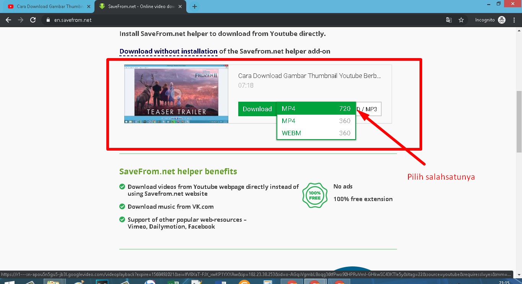Click the browser forward arrow

click(x=21, y=20)
